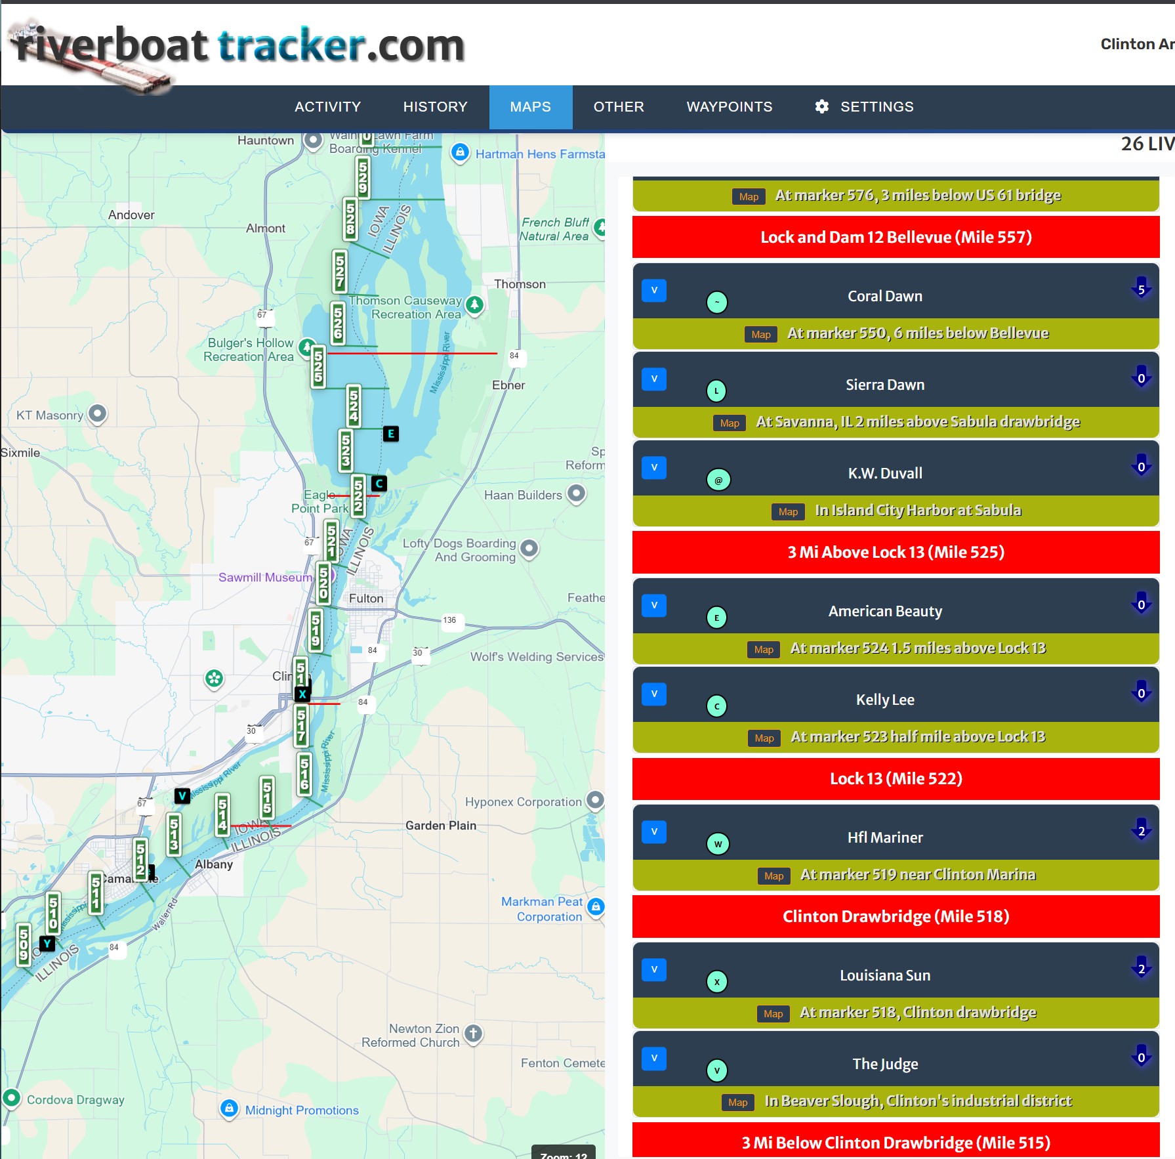Click the Louisiana Sun vessel name
Screen dimensions: 1175x1159
coord(885,976)
